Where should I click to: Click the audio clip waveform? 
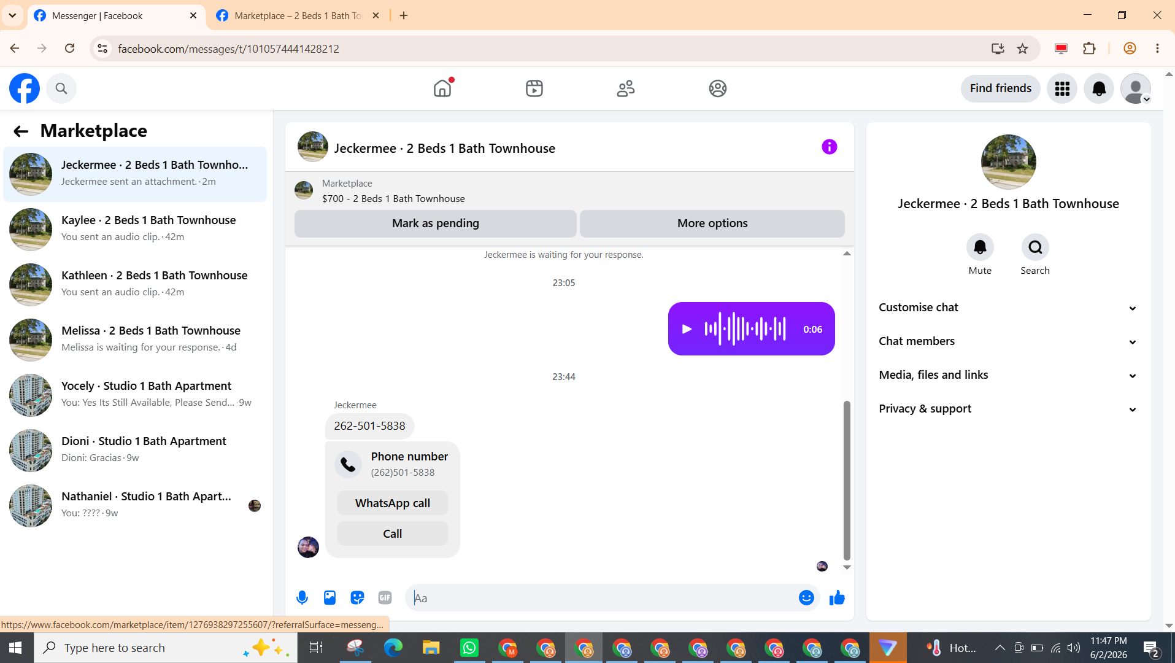(745, 329)
